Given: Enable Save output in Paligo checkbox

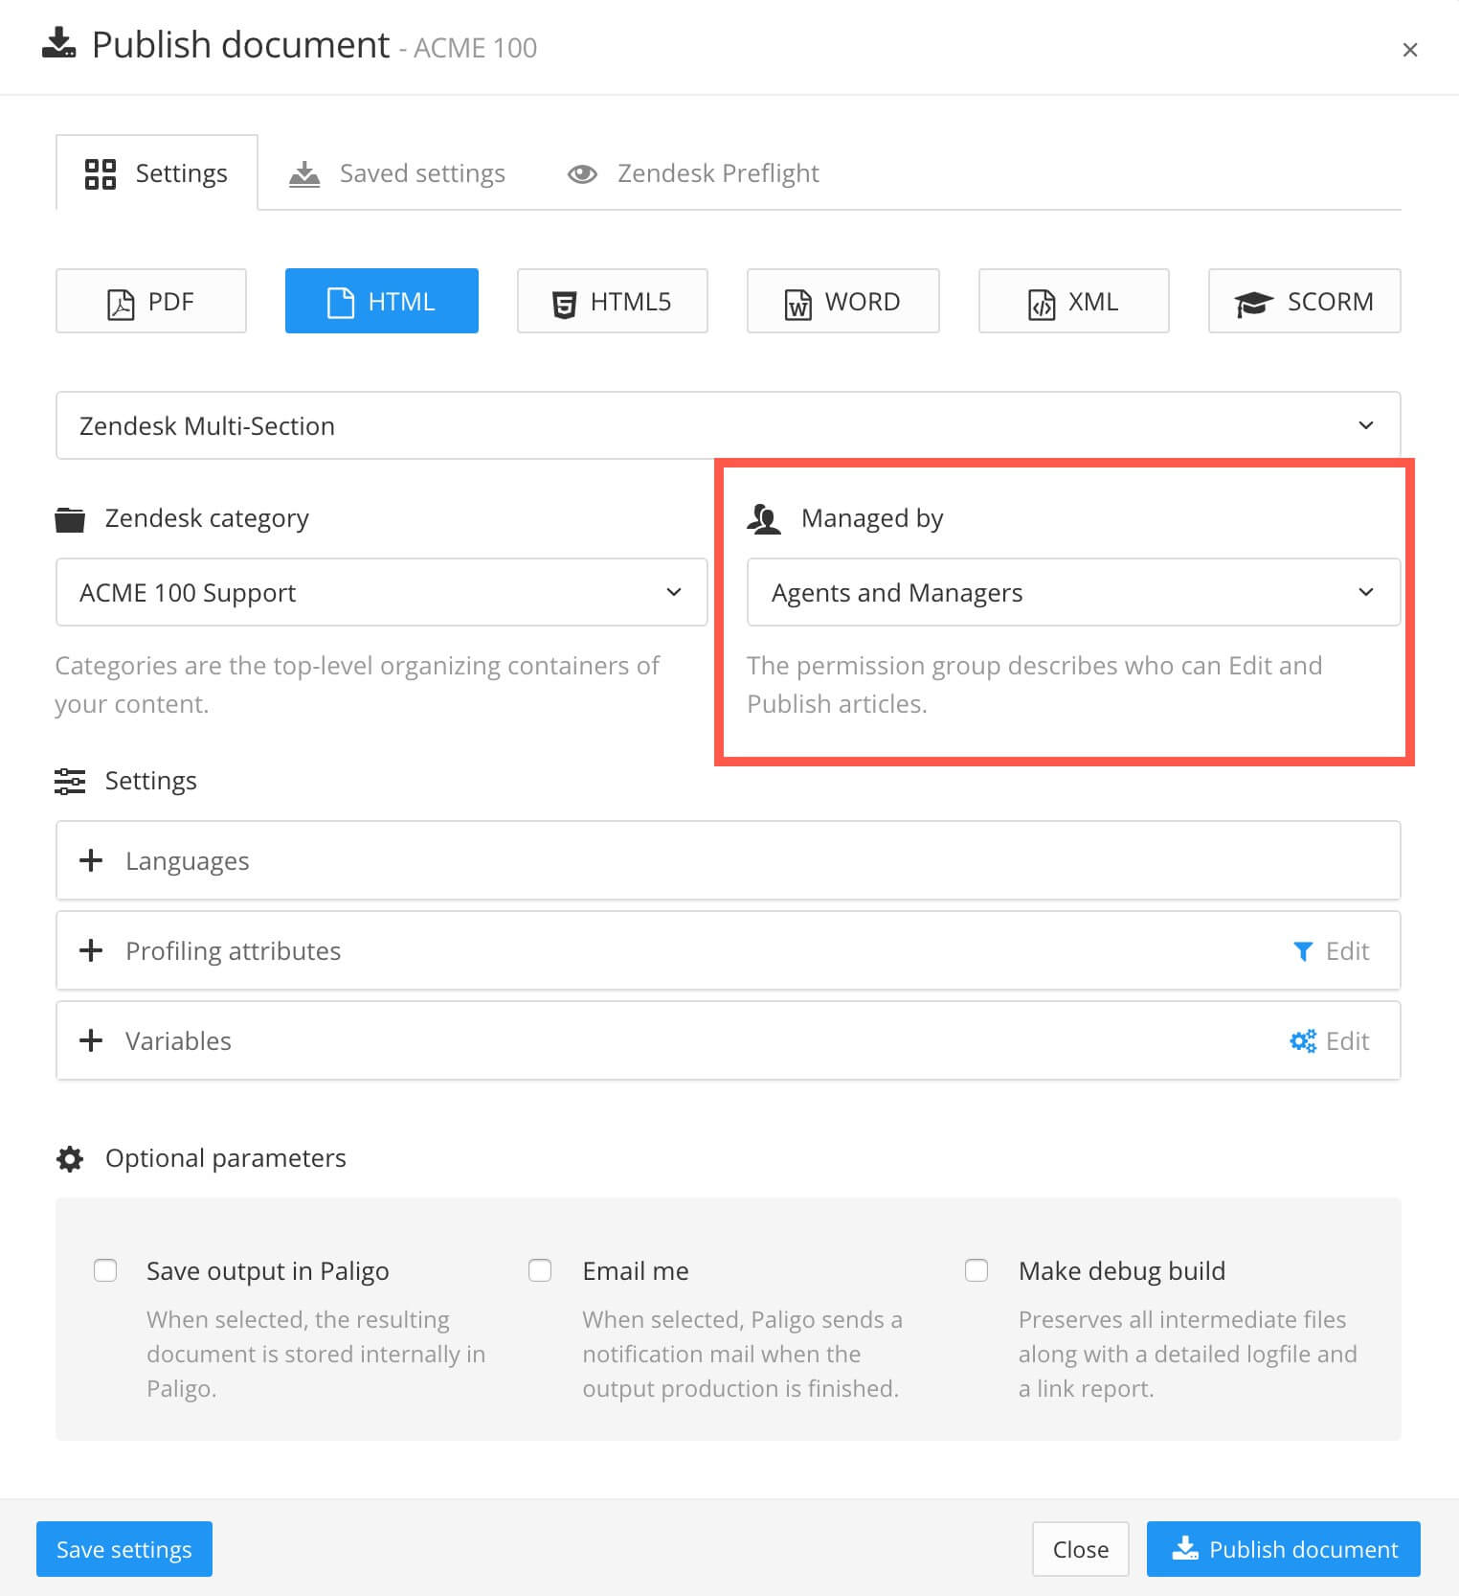Looking at the screenshot, I should pyautogui.click(x=105, y=1271).
